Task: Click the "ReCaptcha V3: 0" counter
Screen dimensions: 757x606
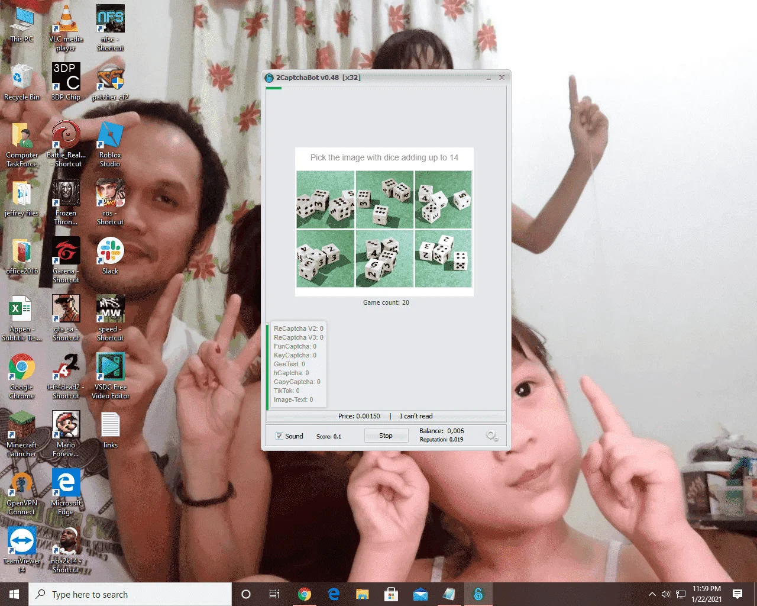Action: (299, 337)
